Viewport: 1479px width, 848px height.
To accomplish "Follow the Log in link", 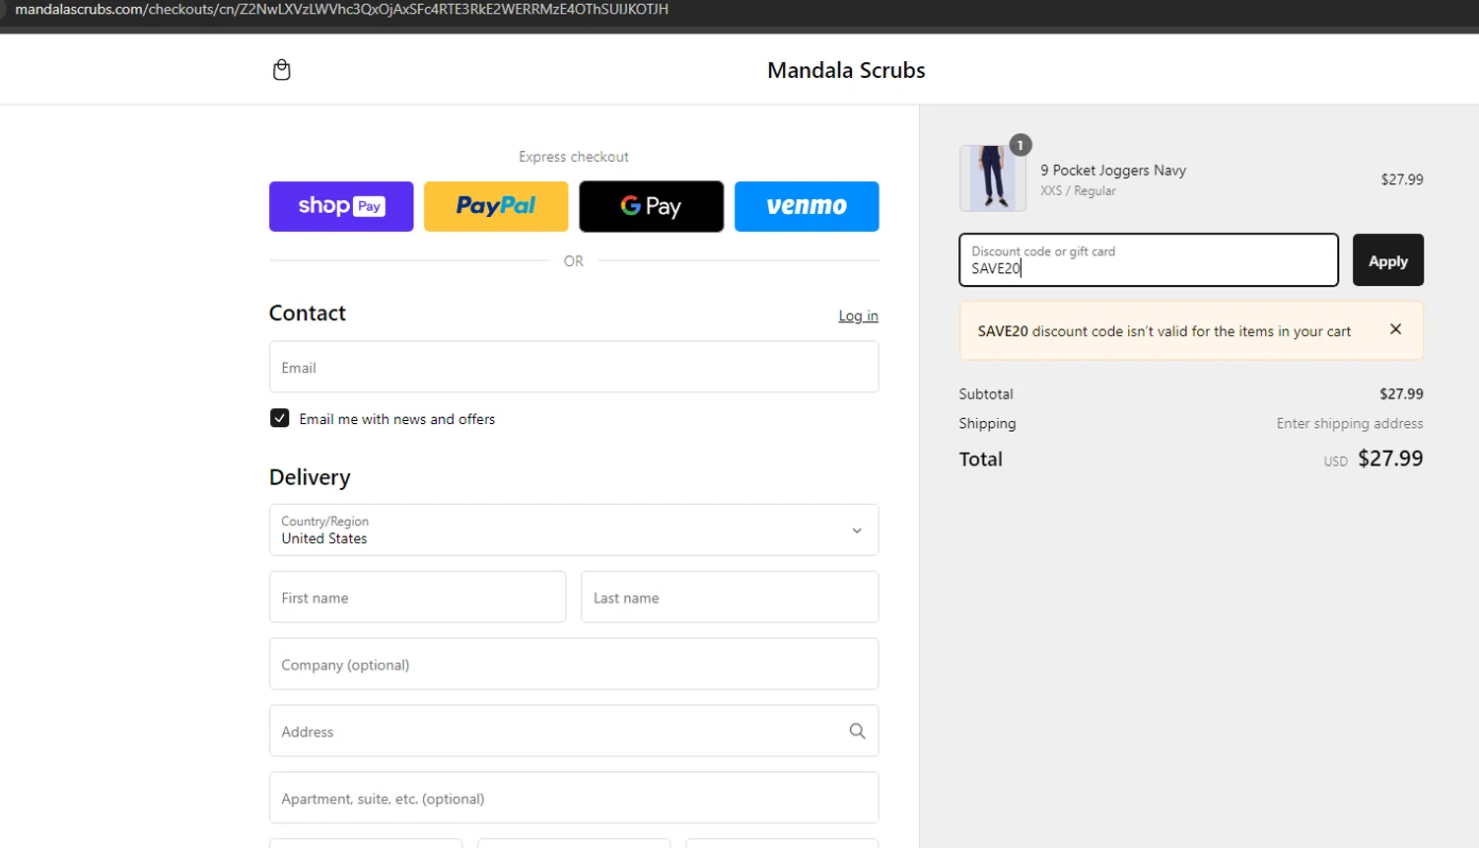I will [858, 316].
